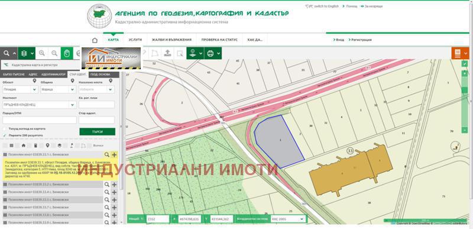Go to the site home icon
Screen dimensions: 473x229
pos(95,40)
